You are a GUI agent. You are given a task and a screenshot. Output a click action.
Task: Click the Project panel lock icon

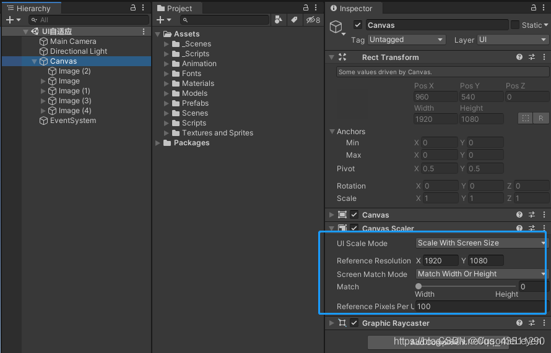tap(305, 7)
